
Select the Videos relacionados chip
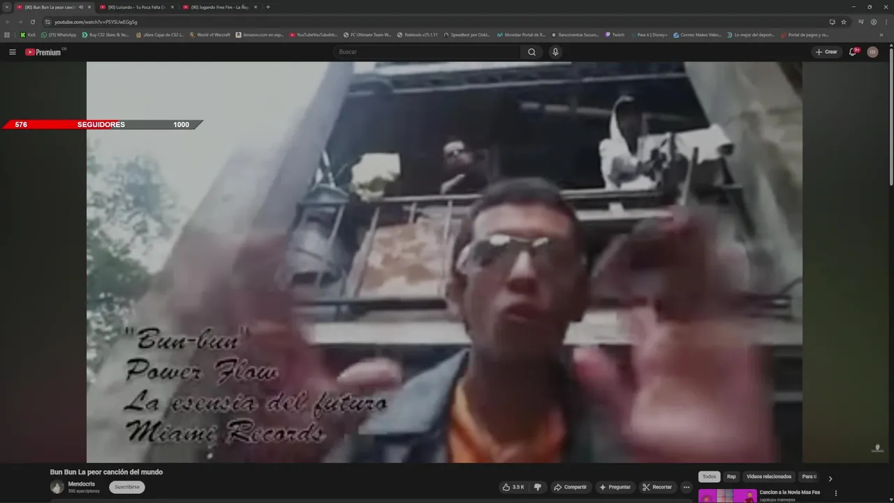click(769, 476)
